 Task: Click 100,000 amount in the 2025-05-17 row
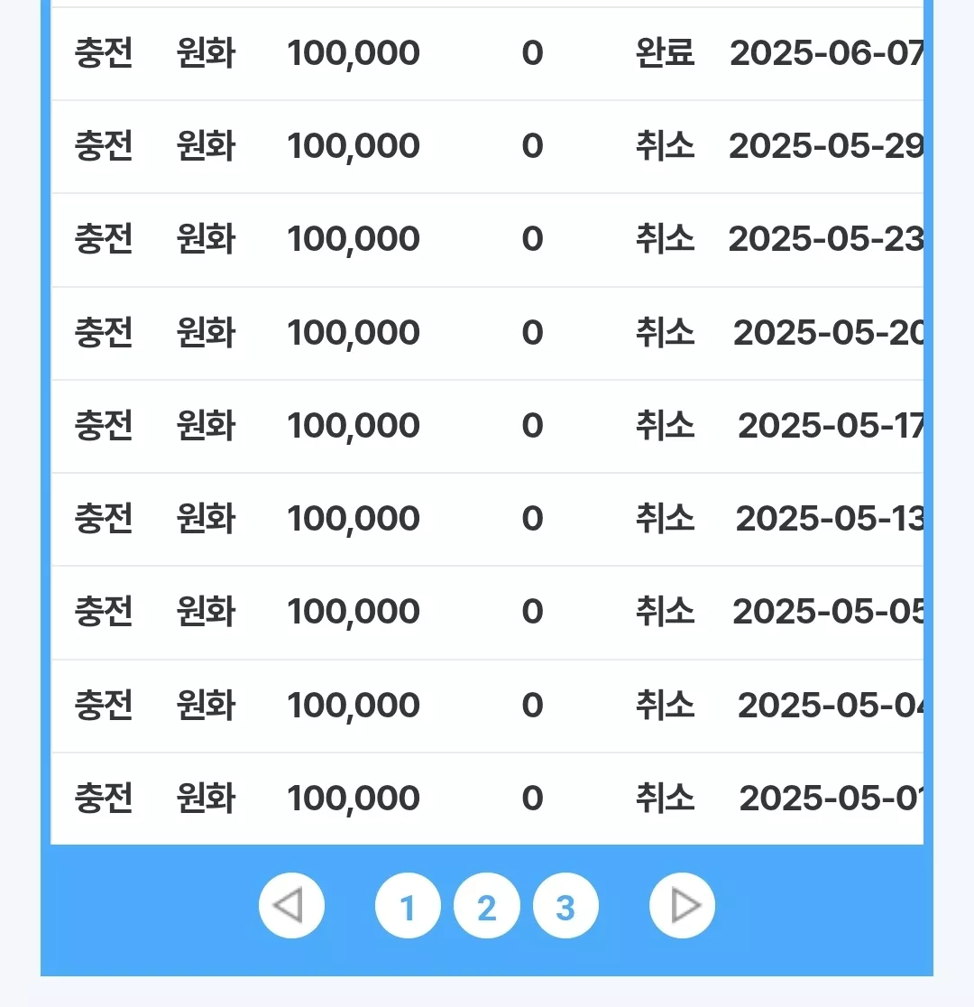(354, 426)
